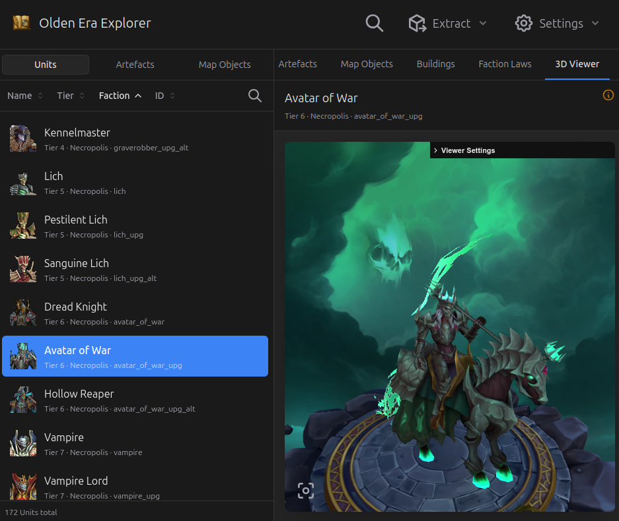619x521 pixels.
Task: Sort the list by Tier
Action: [x=71, y=96]
